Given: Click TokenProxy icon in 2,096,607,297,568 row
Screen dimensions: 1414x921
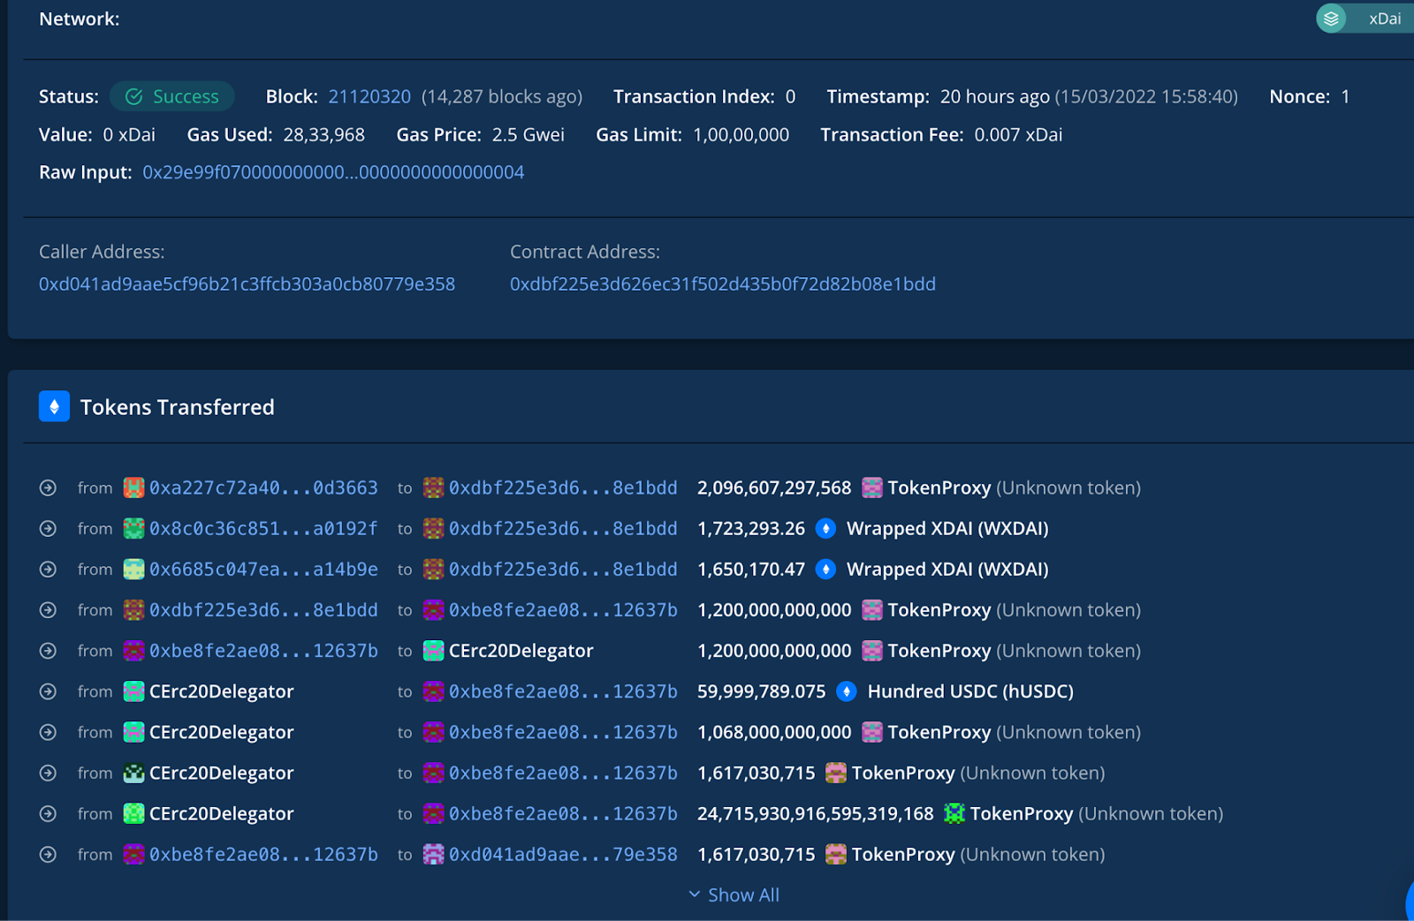Looking at the screenshot, I should click(872, 487).
